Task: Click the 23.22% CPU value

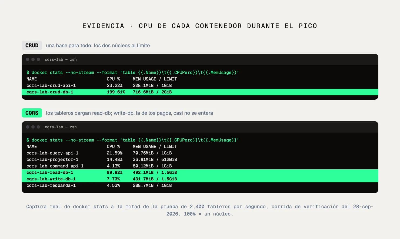Action: pyautogui.click(x=115, y=85)
